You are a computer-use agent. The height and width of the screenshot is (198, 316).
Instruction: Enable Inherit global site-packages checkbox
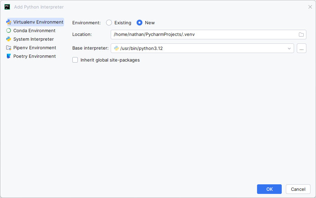(x=75, y=60)
